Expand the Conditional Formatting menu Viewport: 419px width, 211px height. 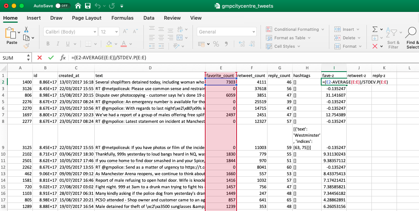click(296, 29)
